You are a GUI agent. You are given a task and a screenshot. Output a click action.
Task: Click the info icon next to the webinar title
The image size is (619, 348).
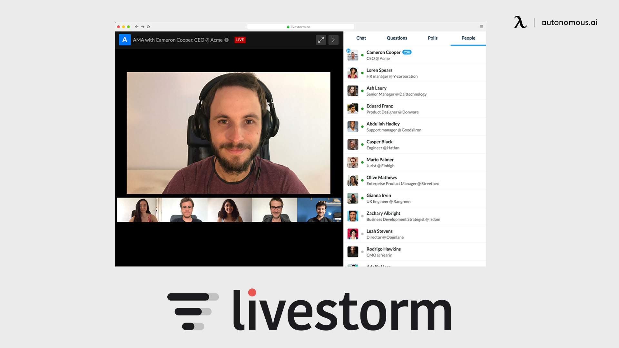click(227, 40)
